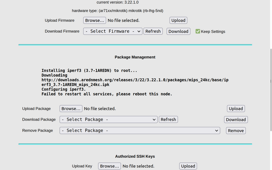Viewport: 272px width, 170px height.
Task: Click Upload next to Upload Firmware
Action: [x=178, y=20]
